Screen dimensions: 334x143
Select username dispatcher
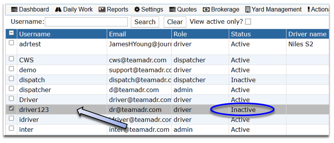35,90
